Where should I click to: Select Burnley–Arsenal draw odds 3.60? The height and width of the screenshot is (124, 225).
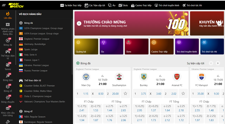click(156, 94)
